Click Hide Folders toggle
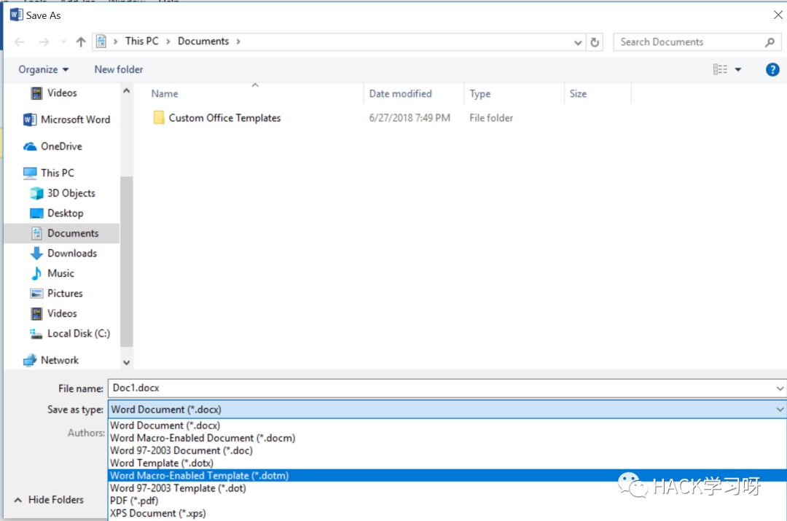The image size is (787, 521). pos(49,500)
